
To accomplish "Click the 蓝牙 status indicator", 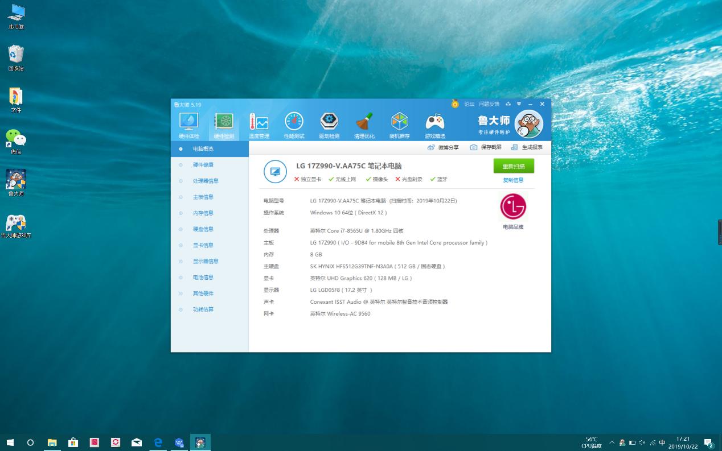I will click(x=439, y=179).
